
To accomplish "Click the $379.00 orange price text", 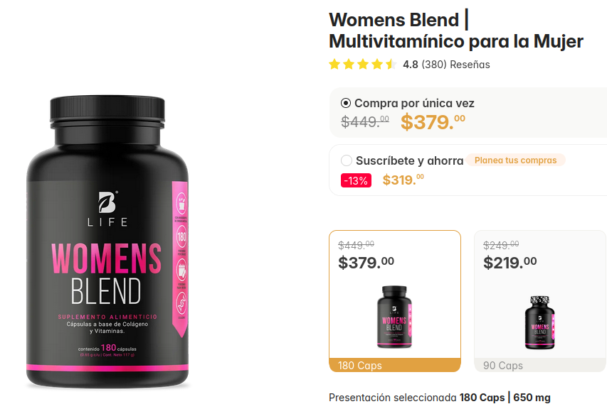I will pos(433,122).
